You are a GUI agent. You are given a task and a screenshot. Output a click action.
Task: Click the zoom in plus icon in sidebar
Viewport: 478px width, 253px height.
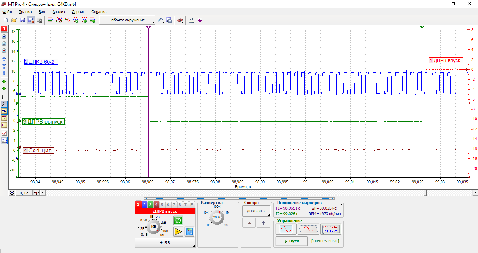click(x=4, y=50)
